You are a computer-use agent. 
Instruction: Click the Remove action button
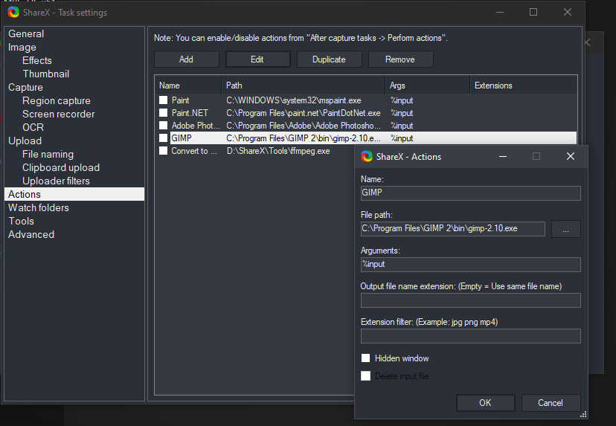pyautogui.click(x=400, y=59)
